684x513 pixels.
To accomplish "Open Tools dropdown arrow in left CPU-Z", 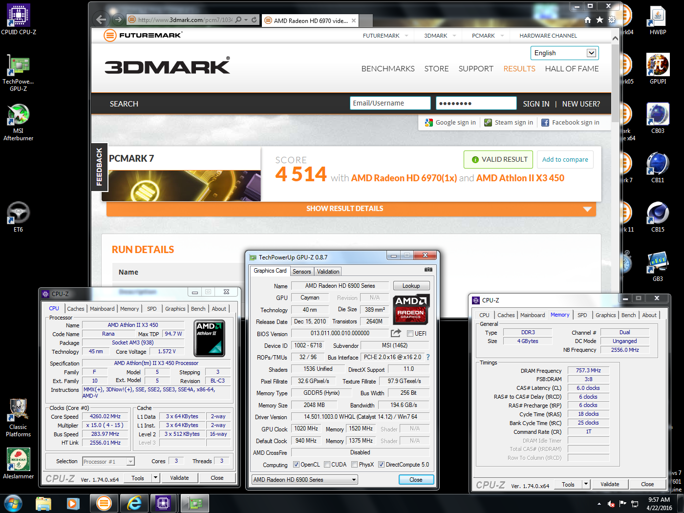I will (156, 478).
